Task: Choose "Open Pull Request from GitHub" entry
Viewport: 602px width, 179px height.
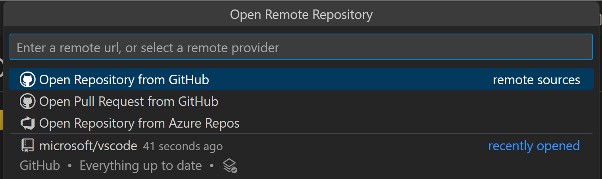Action: point(129,102)
